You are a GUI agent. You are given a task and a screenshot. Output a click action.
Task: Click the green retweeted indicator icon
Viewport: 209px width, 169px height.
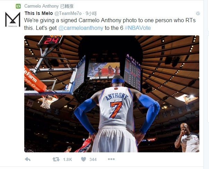point(18,6)
